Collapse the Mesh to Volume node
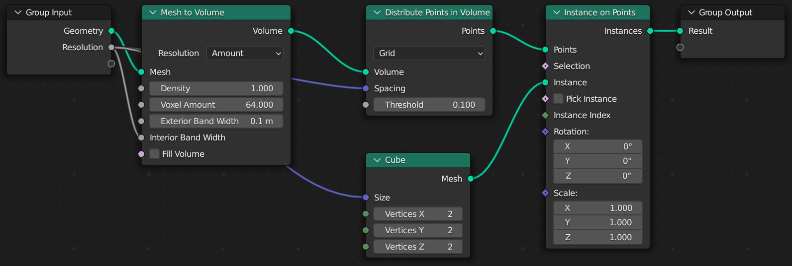Screen dimensions: 792x266 (153, 12)
